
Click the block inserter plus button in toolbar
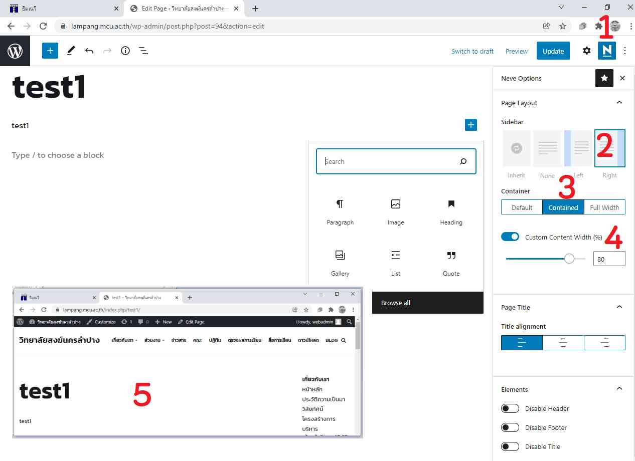50,51
